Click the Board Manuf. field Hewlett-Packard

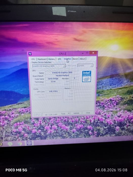point(62,76)
